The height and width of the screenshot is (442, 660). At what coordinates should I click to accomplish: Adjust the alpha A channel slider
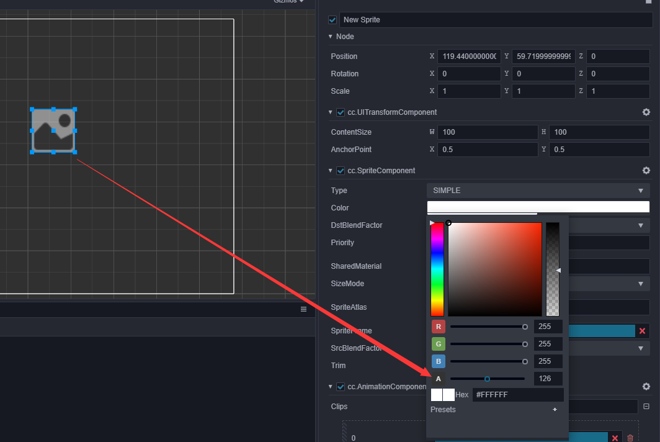pos(488,379)
